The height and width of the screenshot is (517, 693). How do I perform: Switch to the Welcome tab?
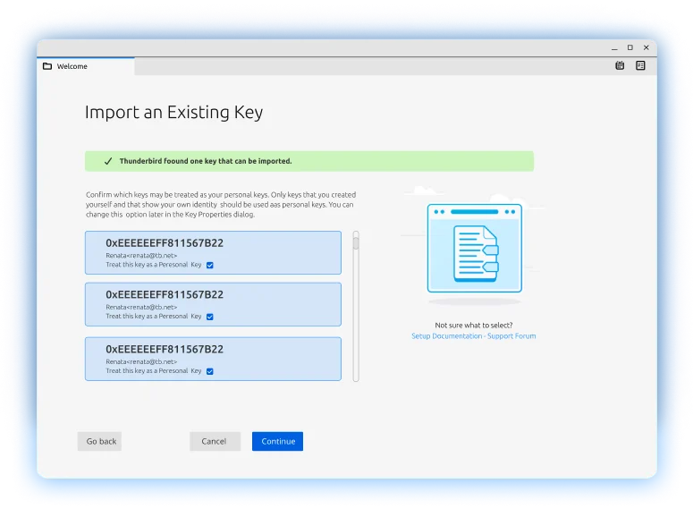coord(86,66)
